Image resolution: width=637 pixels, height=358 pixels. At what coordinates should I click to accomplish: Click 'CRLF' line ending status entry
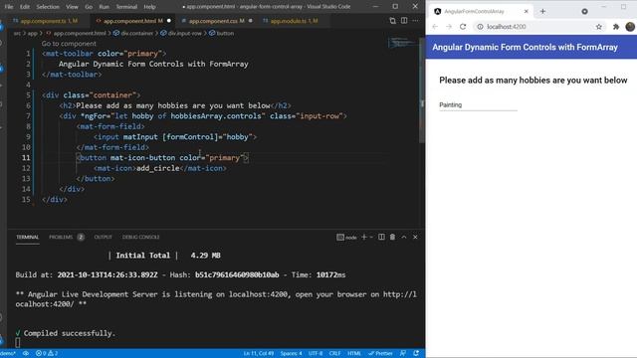click(334, 354)
